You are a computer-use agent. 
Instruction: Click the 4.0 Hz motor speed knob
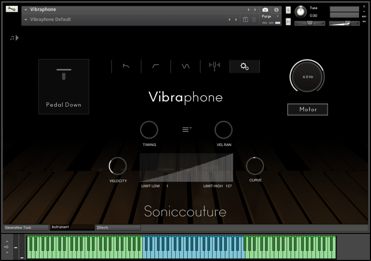point(307,76)
